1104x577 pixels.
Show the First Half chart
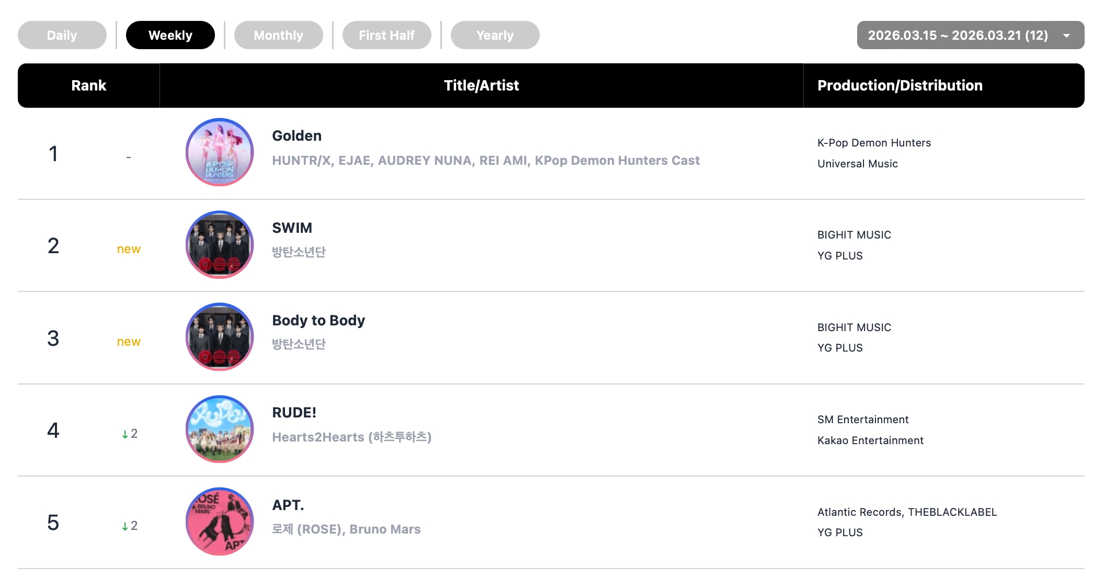point(387,35)
